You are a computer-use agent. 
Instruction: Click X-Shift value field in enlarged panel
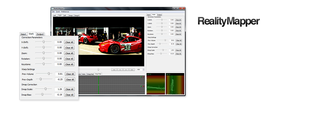coord(59,42)
